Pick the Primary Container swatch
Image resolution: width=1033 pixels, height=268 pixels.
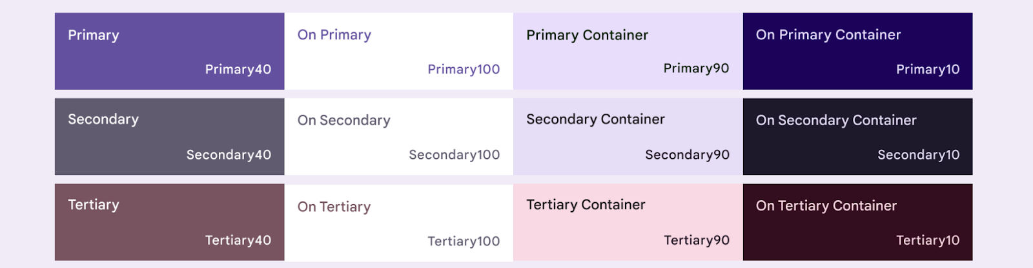(628, 51)
